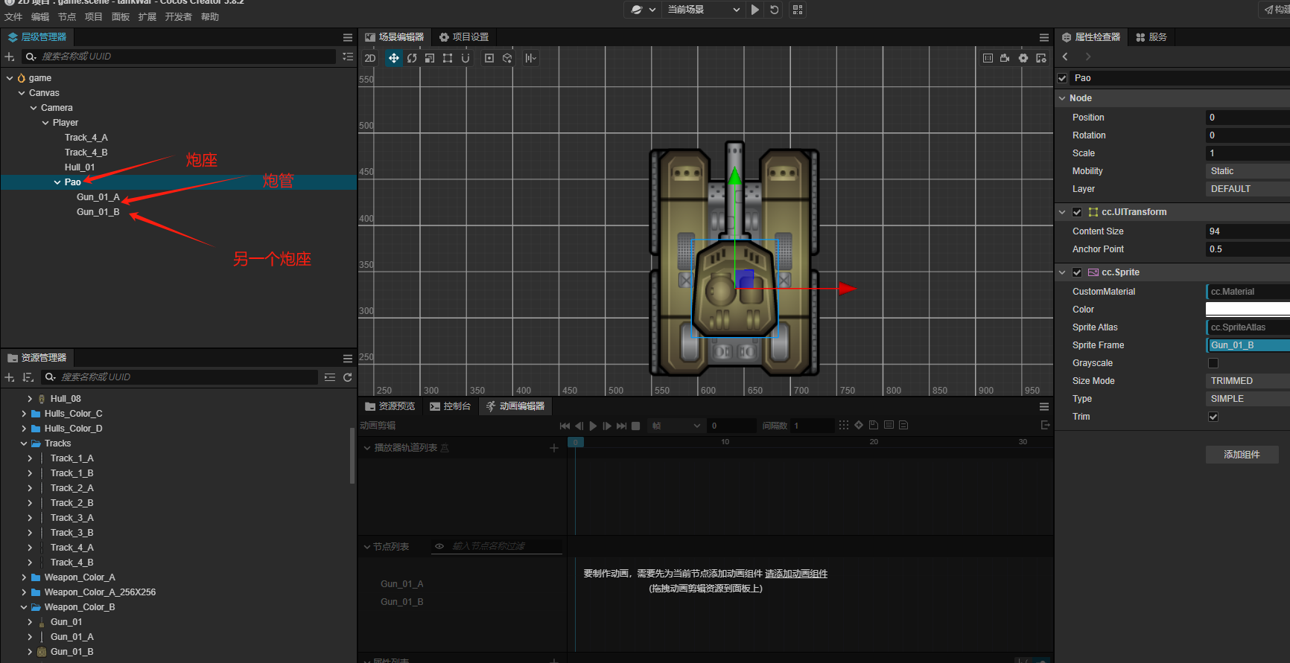Open the 控制台 console tab
The image size is (1290, 663).
(451, 406)
